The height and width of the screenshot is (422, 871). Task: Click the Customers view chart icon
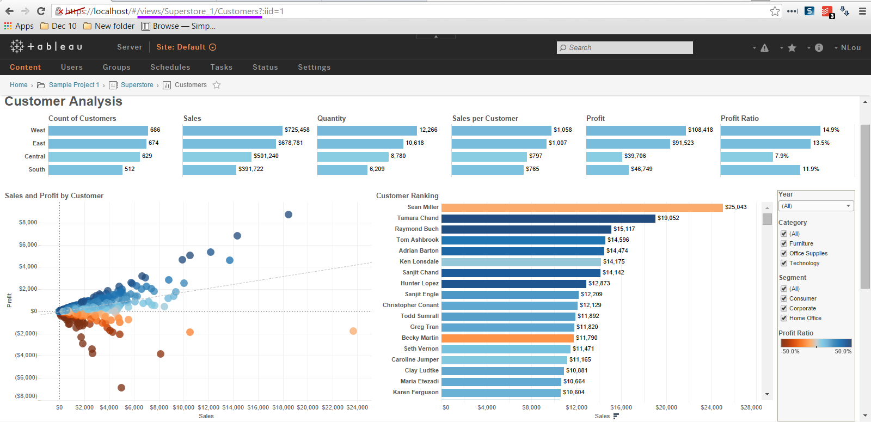pyautogui.click(x=167, y=85)
